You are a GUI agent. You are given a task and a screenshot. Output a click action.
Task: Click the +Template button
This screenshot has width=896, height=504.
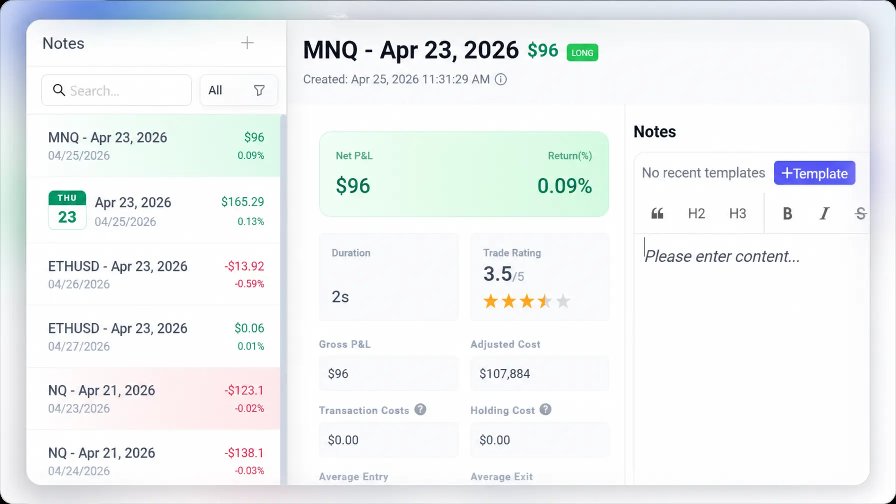(814, 173)
